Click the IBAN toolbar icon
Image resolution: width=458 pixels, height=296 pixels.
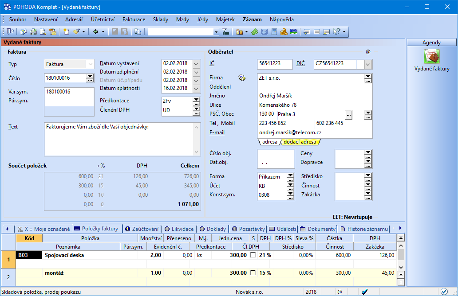[293, 31]
